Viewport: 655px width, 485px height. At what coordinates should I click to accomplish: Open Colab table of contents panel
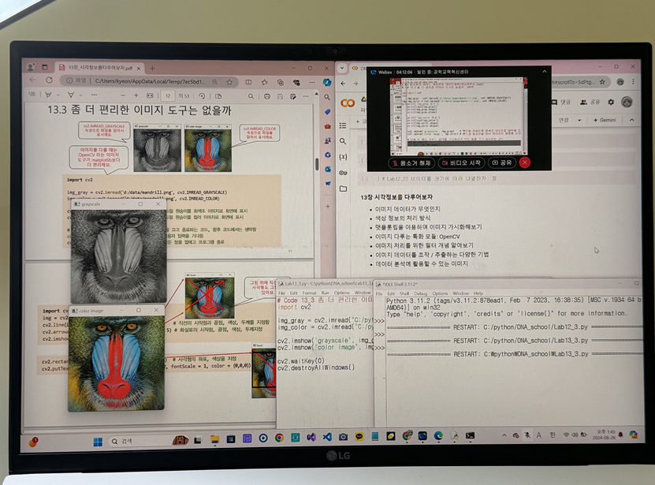pos(343,125)
